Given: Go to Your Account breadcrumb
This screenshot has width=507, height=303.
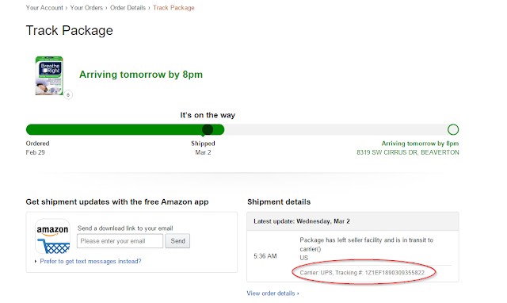Looking at the screenshot, I should pos(44,8).
